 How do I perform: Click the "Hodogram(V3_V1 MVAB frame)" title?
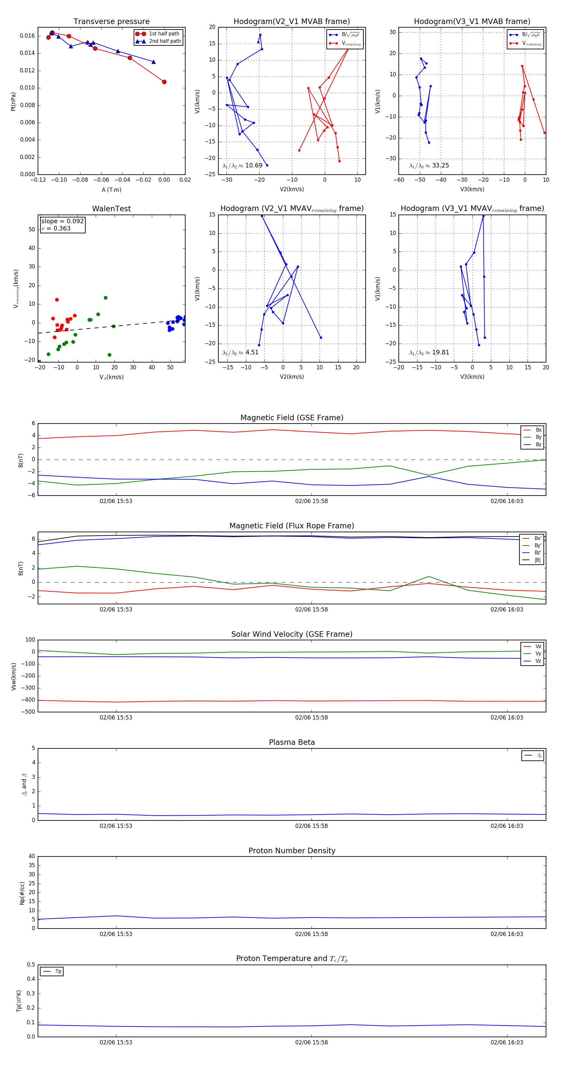coord(472,22)
